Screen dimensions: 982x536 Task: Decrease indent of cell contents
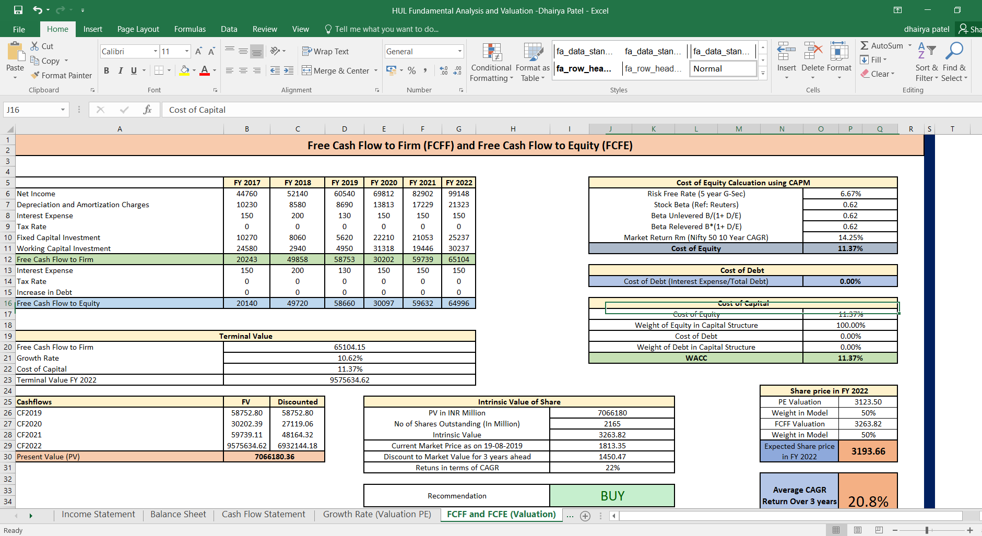(x=275, y=70)
